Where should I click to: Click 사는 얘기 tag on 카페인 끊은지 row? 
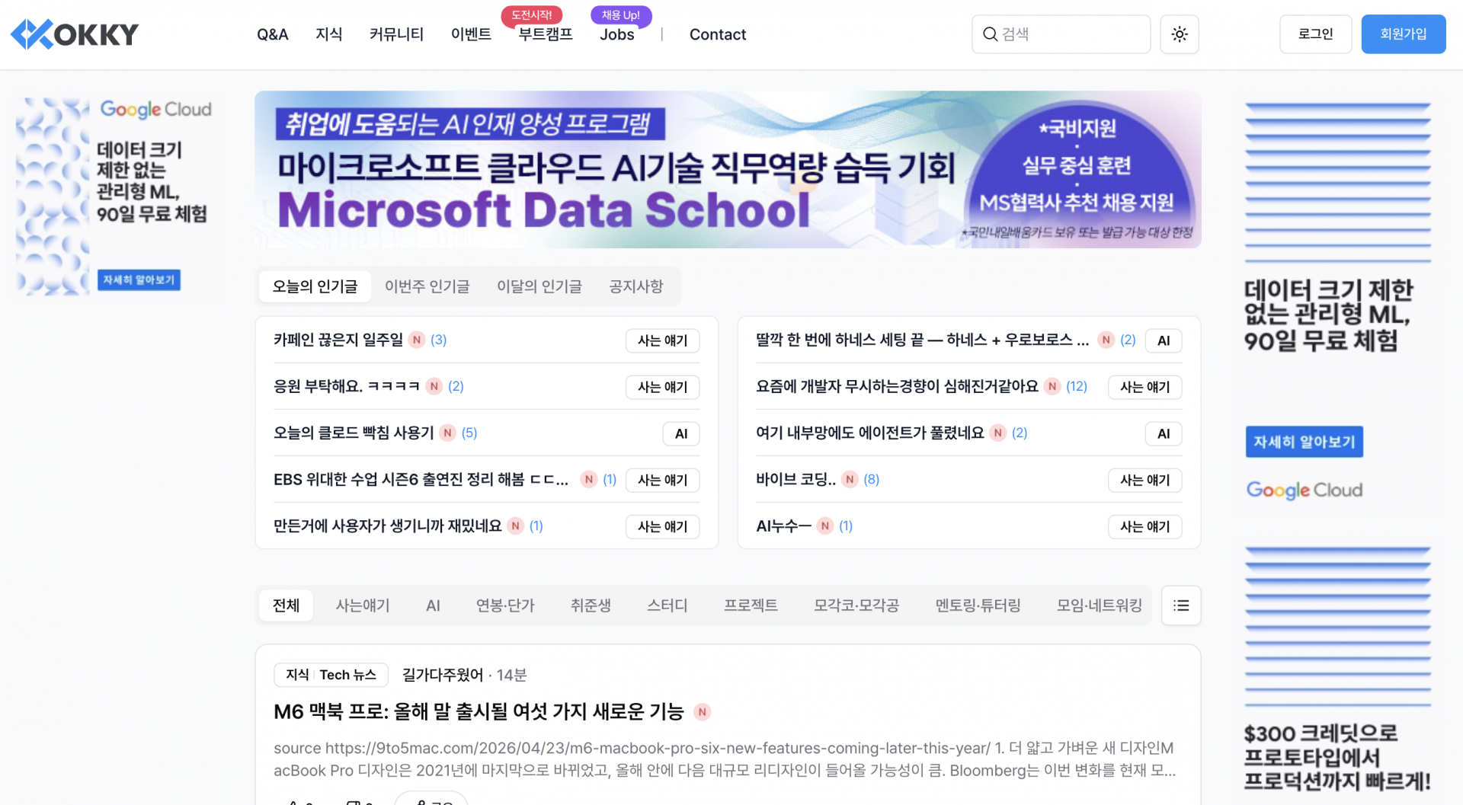click(x=662, y=340)
